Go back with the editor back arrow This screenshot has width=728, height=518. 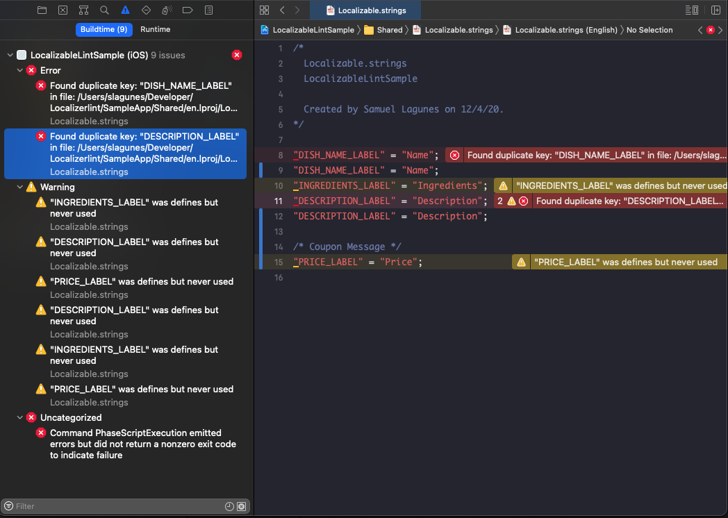coord(282,10)
